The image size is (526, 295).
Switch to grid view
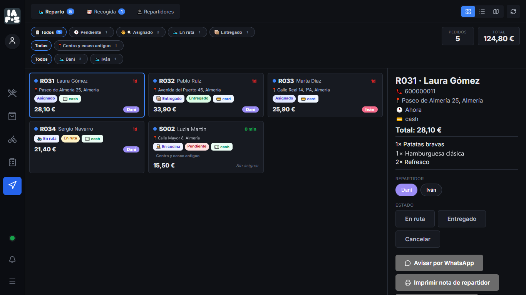[x=468, y=12]
